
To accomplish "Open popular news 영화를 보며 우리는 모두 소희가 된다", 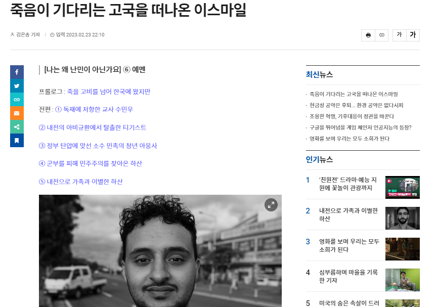I will (349, 245).
